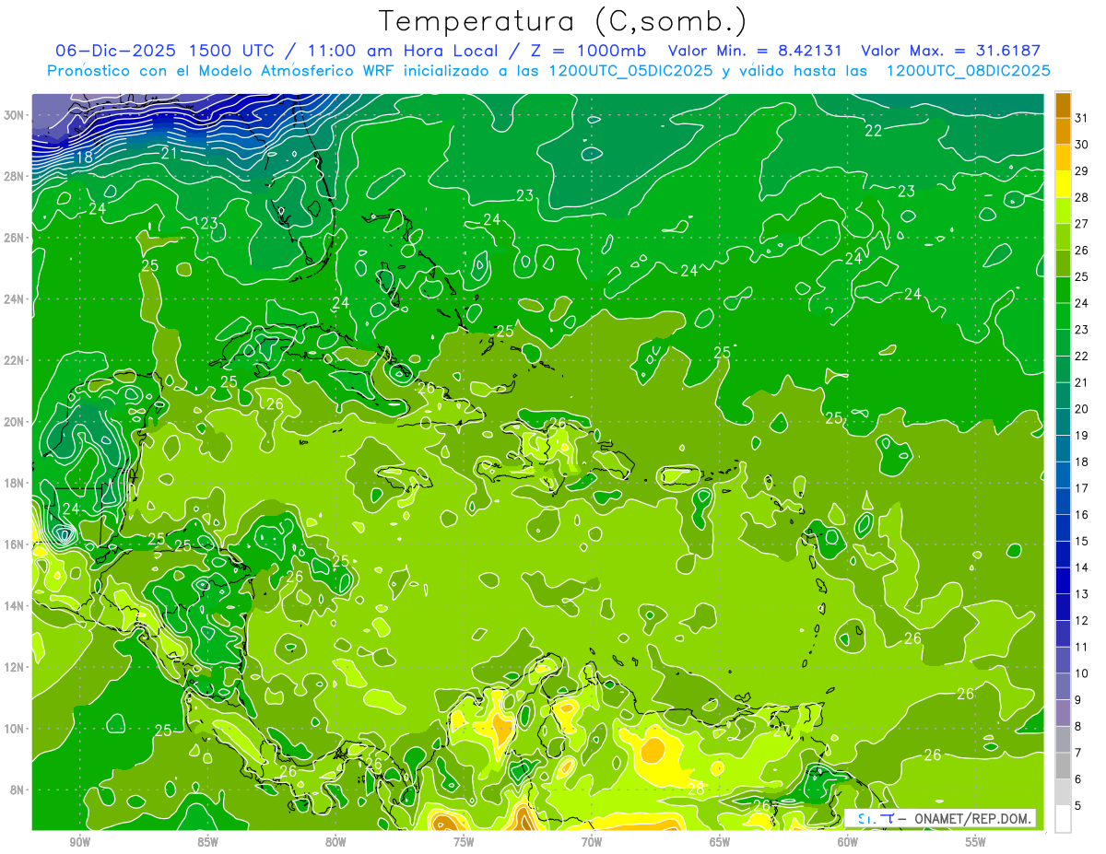Image resolution: width=1106 pixels, height=854 pixels.
Task: Click the "Valor Min. = 8.42131" readout
Action: coord(756,51)
